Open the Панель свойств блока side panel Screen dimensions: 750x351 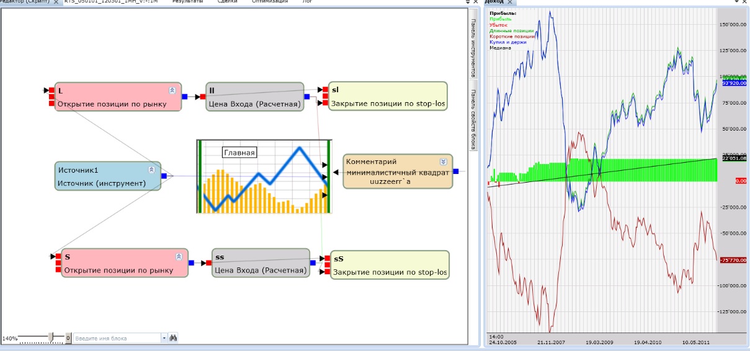(x=473, y=116)
